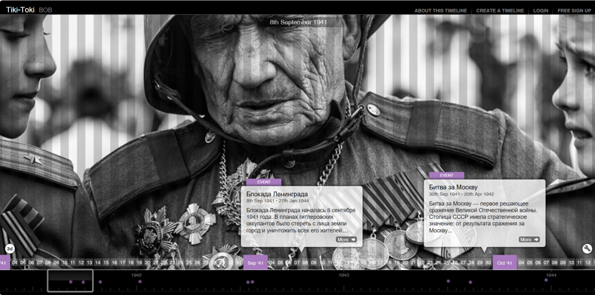Open ABOUT THIS TIMELINE
This screenshot has height=295, width=595.
440,11
